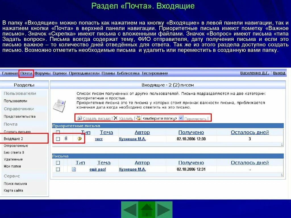The width and height of the screenshot is (291, 218).
Task: Open Пользователи item in the sidebar
Action: 15,101
